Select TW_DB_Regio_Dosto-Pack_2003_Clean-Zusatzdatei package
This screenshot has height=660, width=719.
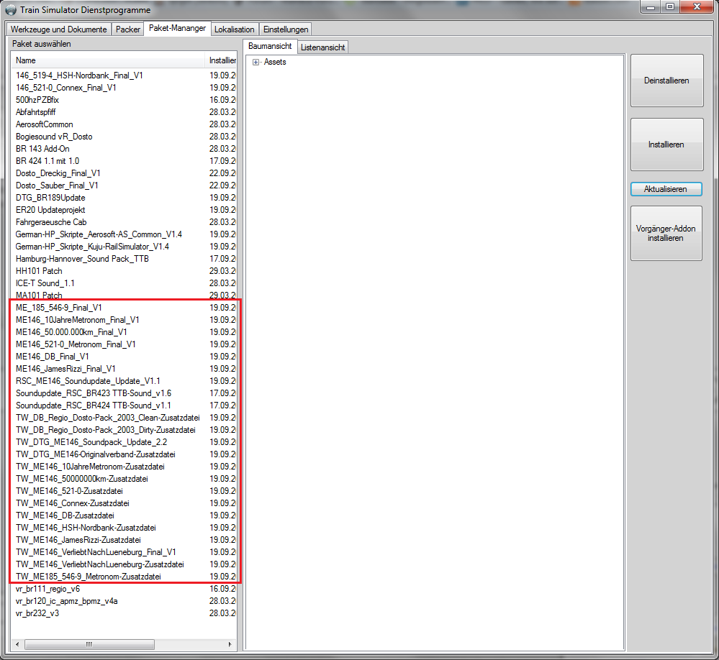[x=108, y=418]
